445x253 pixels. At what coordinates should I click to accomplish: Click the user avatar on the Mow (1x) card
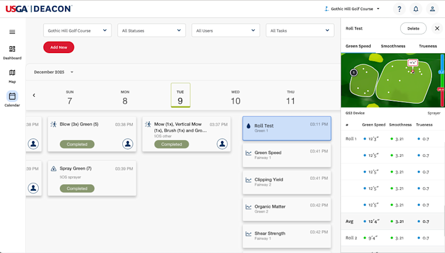click(222, 144)
